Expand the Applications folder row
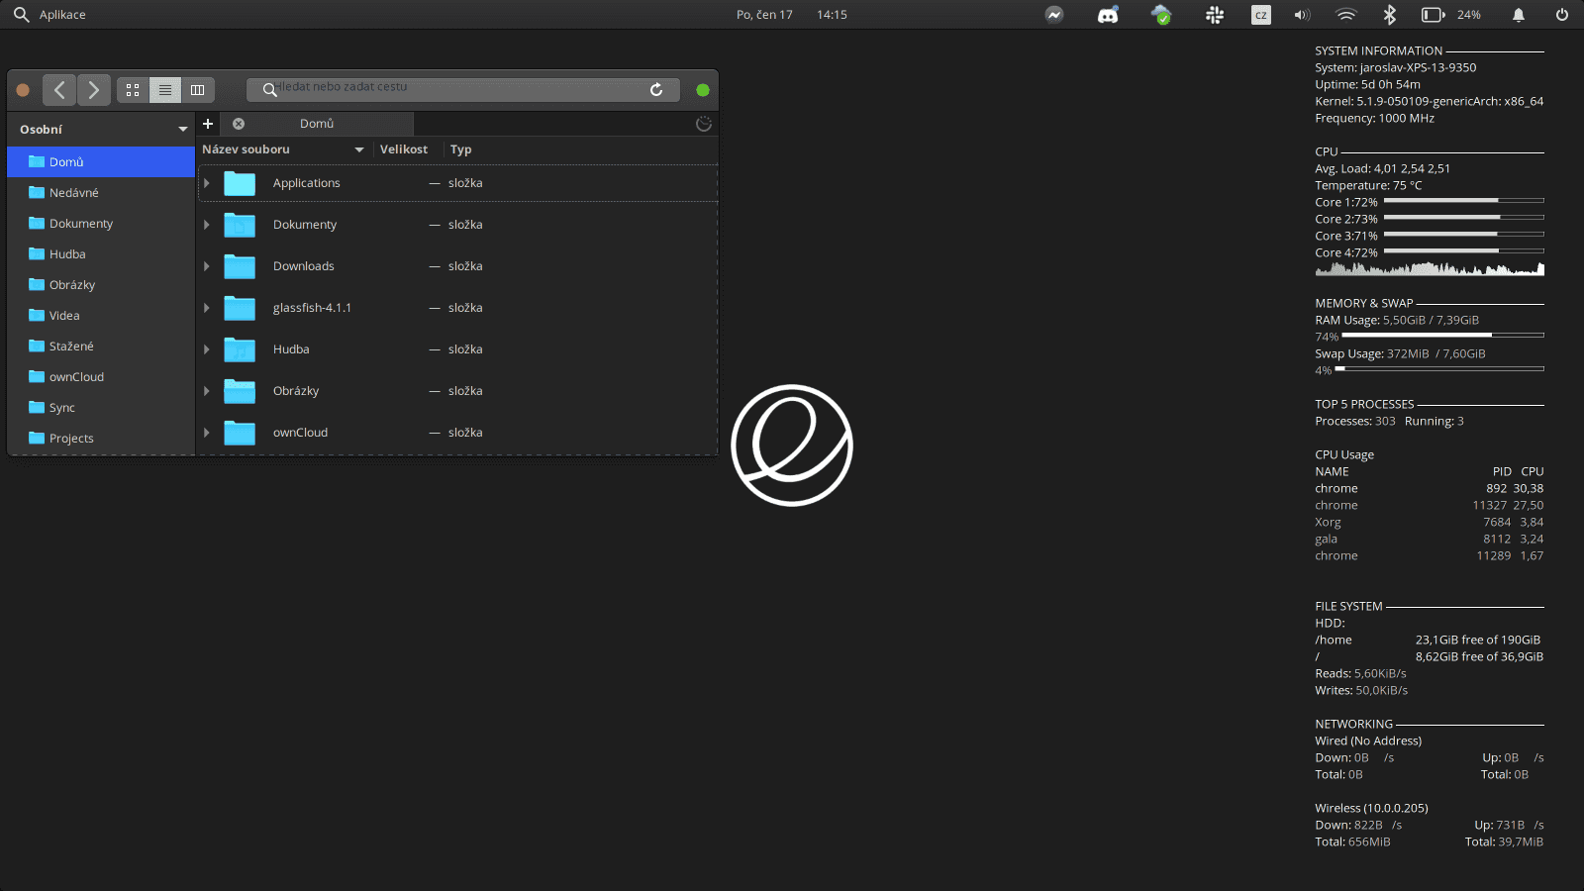 click(x=207, y=183)
